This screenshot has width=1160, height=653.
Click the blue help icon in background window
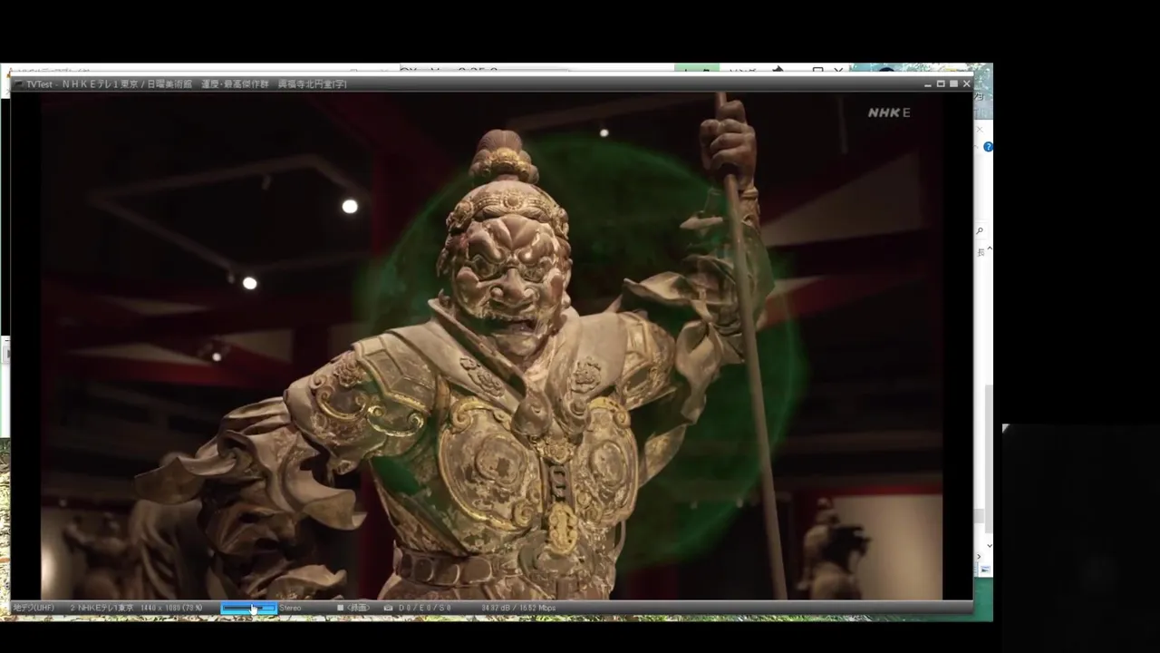pyautogui.click(x=988, y=147)
